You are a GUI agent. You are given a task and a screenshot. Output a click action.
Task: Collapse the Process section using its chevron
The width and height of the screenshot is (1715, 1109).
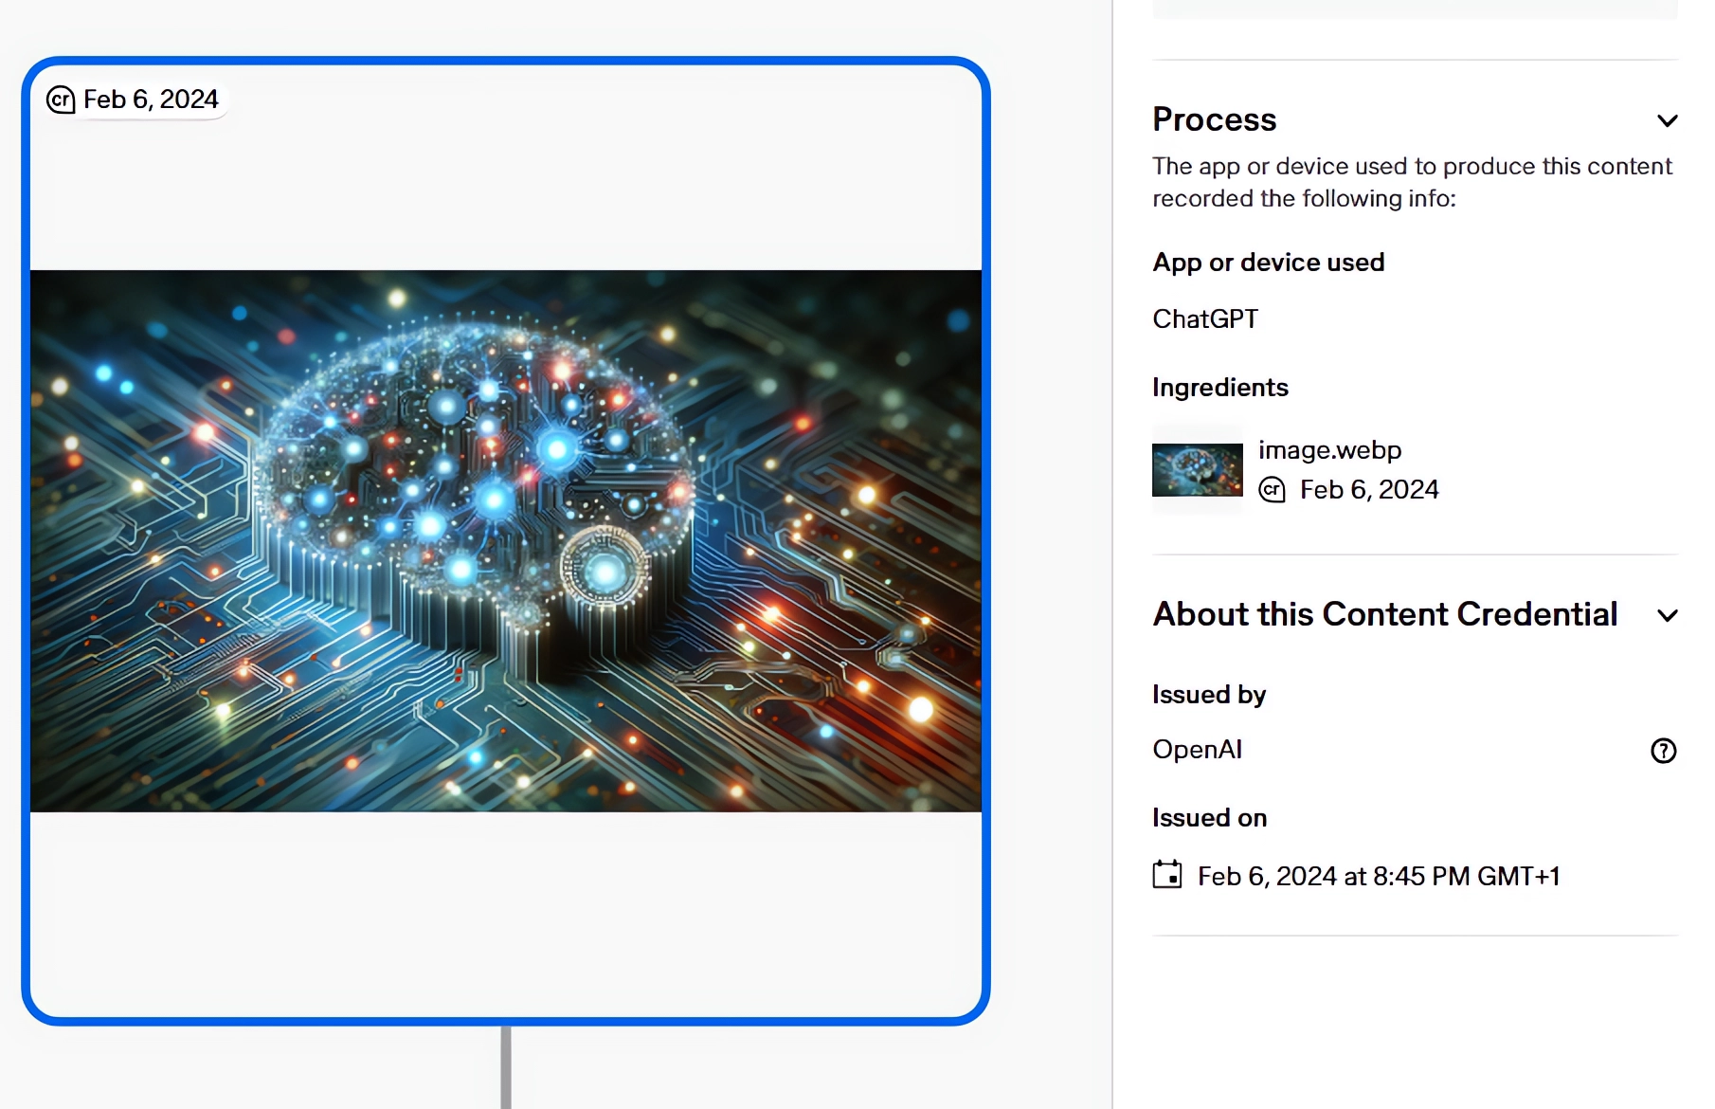(x=1667, y=120)
